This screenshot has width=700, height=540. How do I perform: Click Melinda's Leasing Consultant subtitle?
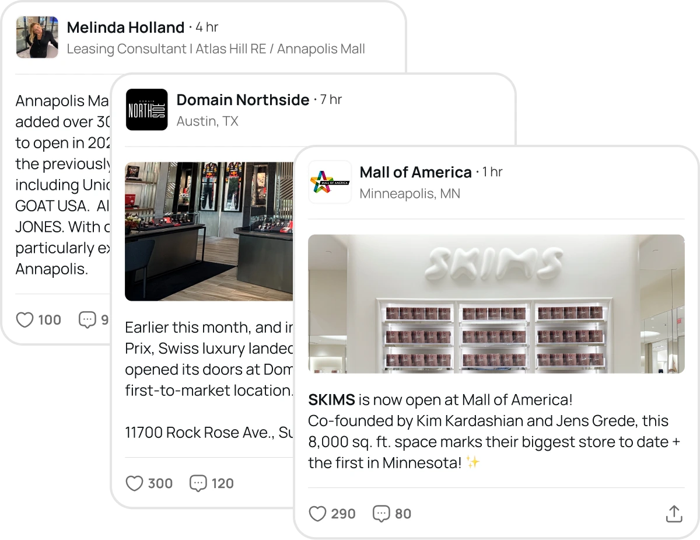[216, 49]
